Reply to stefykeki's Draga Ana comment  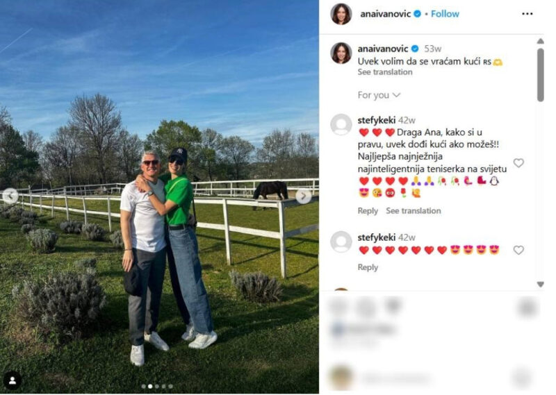pyautogui.click(x=368, y=211)
